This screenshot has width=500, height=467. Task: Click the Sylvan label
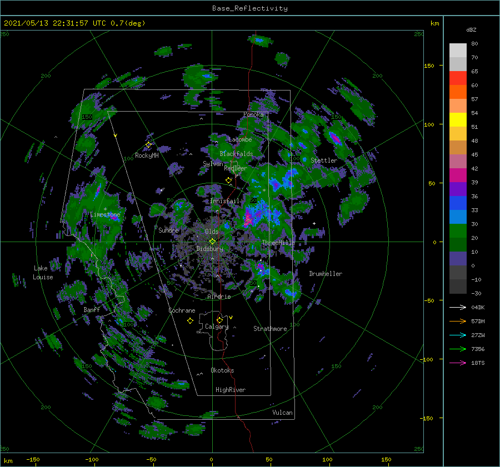213,164
